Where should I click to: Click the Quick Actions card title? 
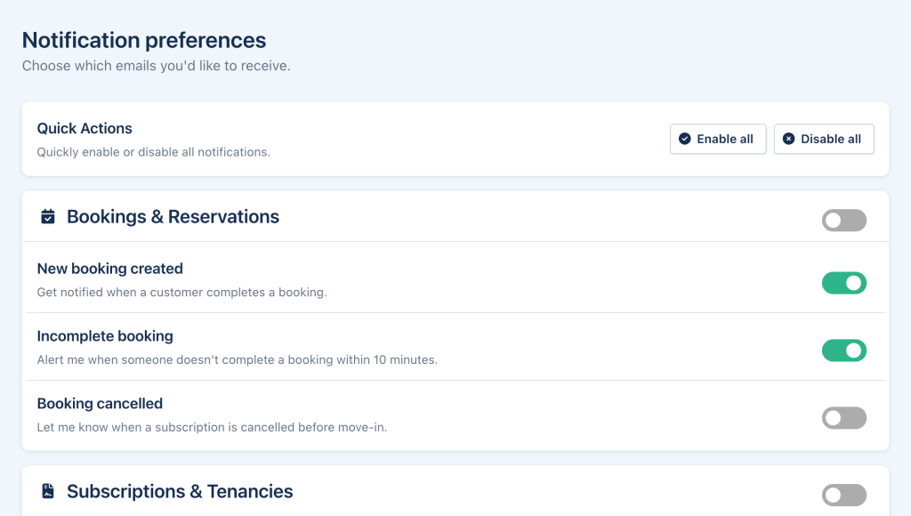(x=85, y=128)
